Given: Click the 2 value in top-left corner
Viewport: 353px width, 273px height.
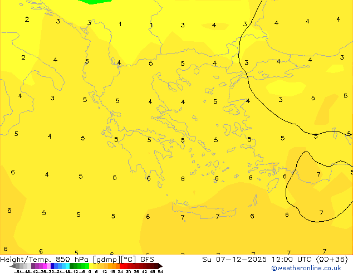Looking at the screenshot, I should 27,19.
